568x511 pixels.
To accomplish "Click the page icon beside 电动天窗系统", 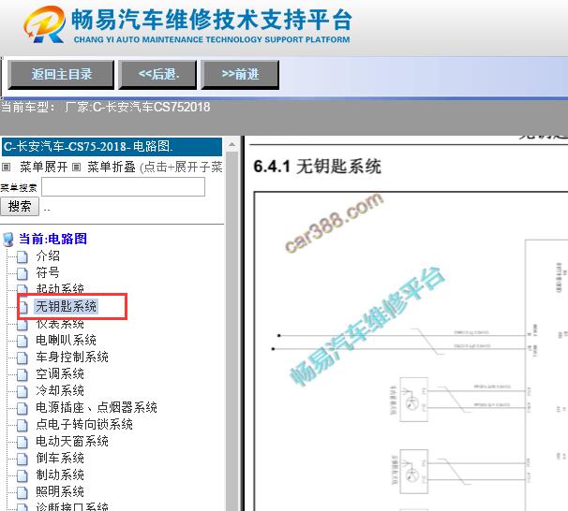I will coord(22,442).
